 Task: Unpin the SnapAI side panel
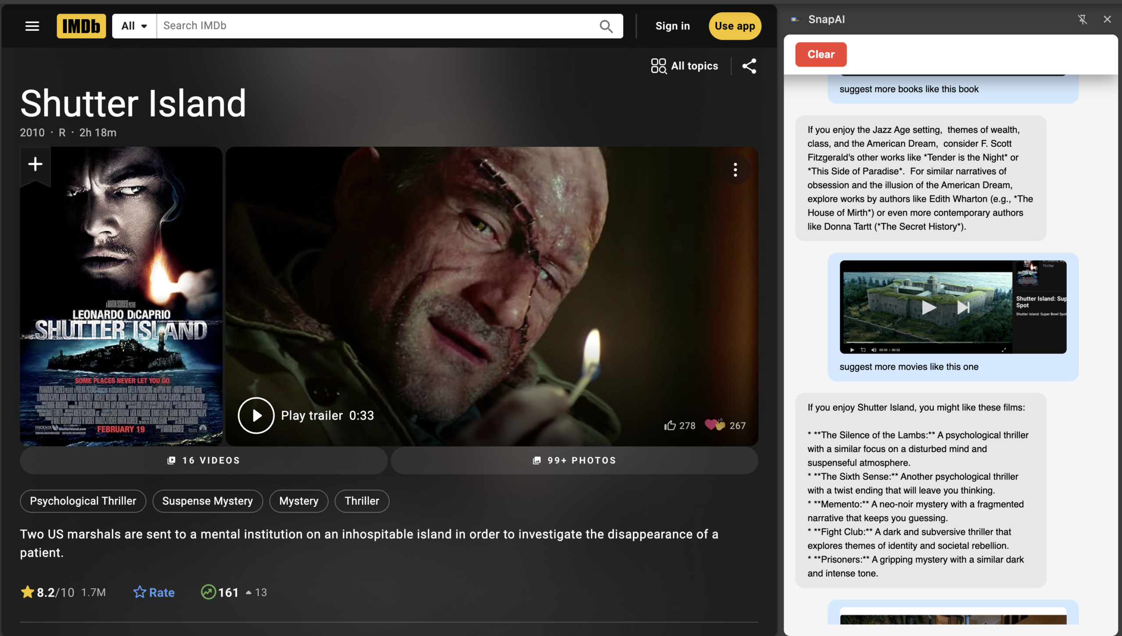click(1082, 19)
